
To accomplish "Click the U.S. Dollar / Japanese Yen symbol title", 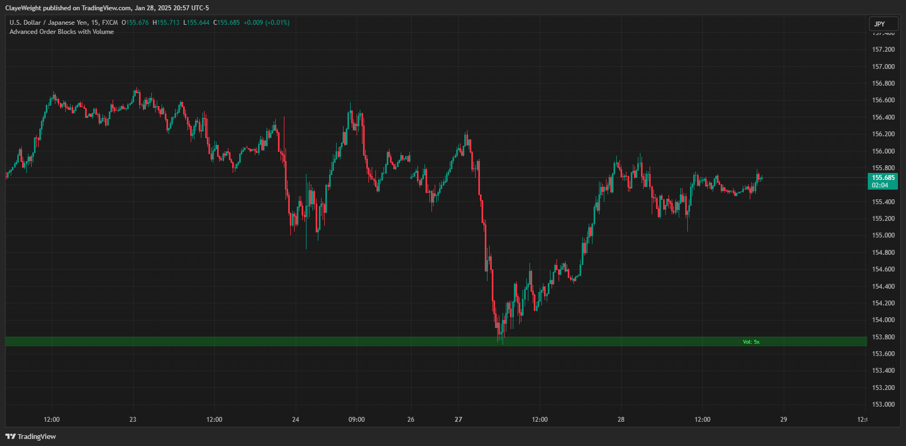I will click(64, 23).
